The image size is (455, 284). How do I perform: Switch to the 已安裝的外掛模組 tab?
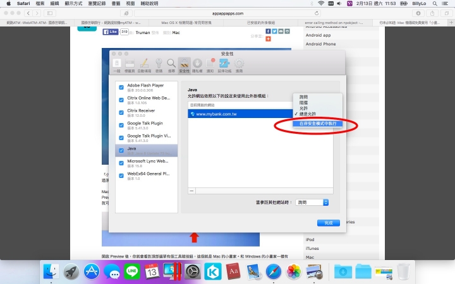click(x=260, y=23)
